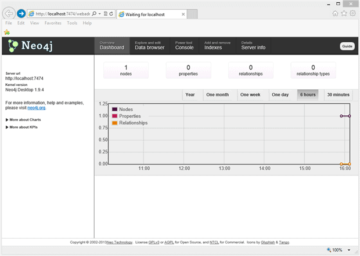
Task: Click the Guide button
Action: (347, 46)
